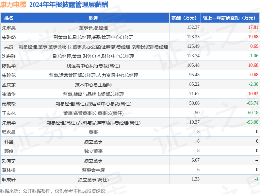
Task: Click the name 耿成轩
Action: pos(9,179)
